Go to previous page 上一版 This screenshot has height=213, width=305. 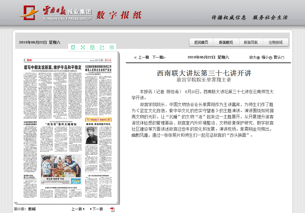77,209
